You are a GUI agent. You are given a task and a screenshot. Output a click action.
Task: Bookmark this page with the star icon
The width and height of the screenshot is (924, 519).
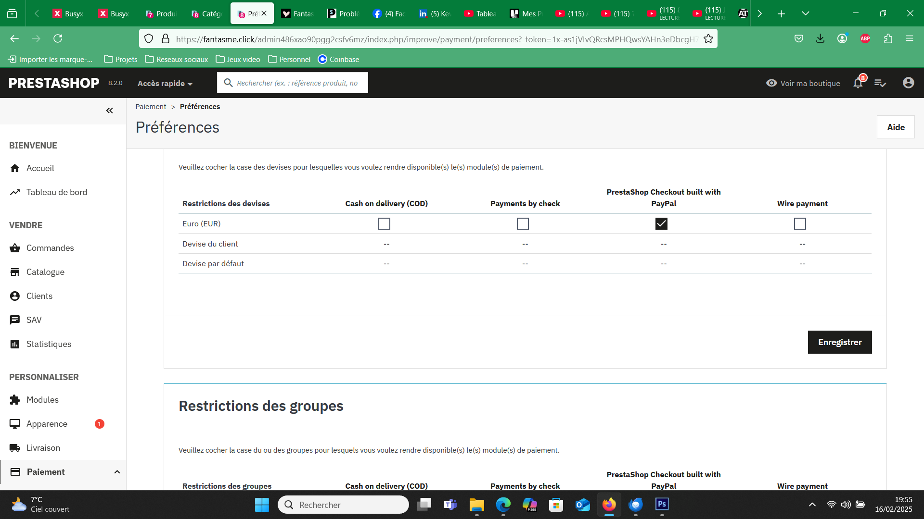[708, 39]
